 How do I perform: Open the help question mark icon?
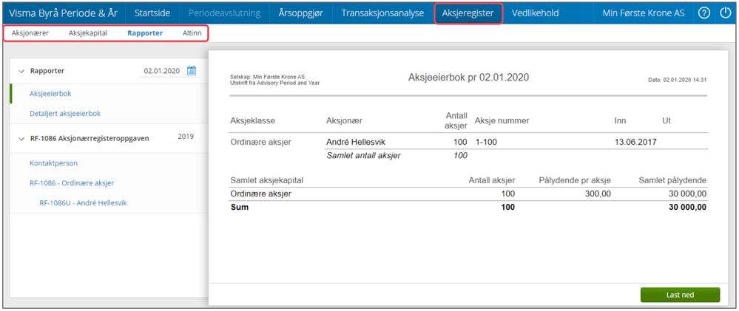point(704,13)
